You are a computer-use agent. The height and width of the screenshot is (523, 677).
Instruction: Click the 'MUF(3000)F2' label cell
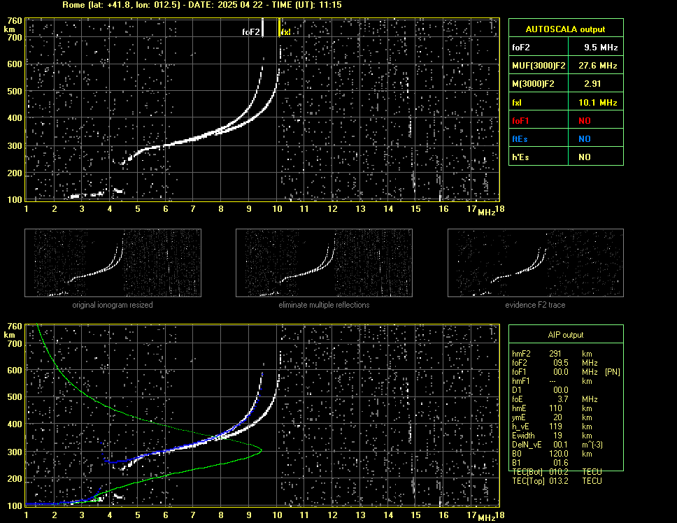539,66
